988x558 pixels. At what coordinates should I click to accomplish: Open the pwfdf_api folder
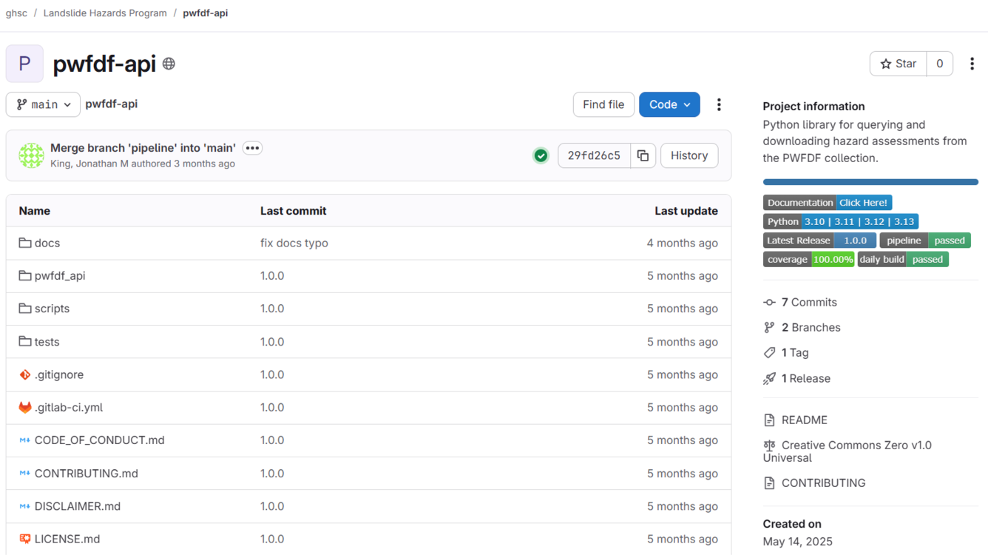[x=60, y=275]
